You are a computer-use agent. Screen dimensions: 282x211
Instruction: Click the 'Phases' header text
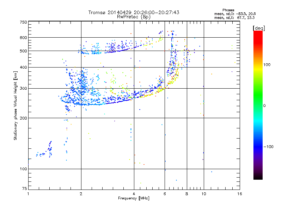point(228,10)
